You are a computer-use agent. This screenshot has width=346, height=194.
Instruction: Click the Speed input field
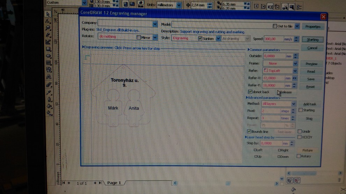pyautogui.click(x=274, y=39)
